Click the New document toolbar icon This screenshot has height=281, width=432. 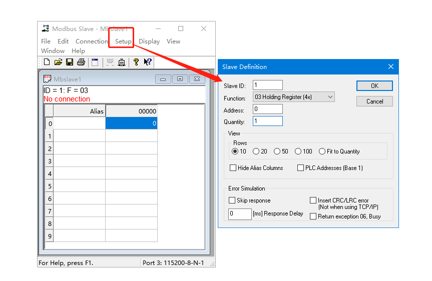coord(47,62)
